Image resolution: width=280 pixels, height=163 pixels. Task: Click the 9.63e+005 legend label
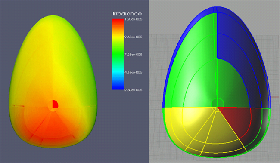(133, 37)
